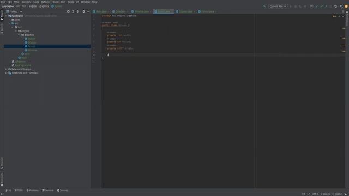Viewport: 349px width, 196px height.
Task: Open the Build menu
Action: tap(56, 2)
